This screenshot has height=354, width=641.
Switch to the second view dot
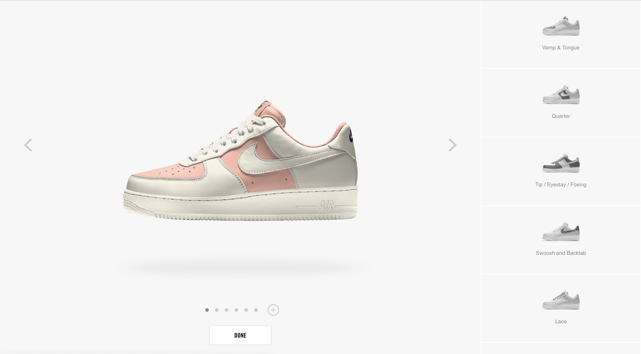(217, 310)
